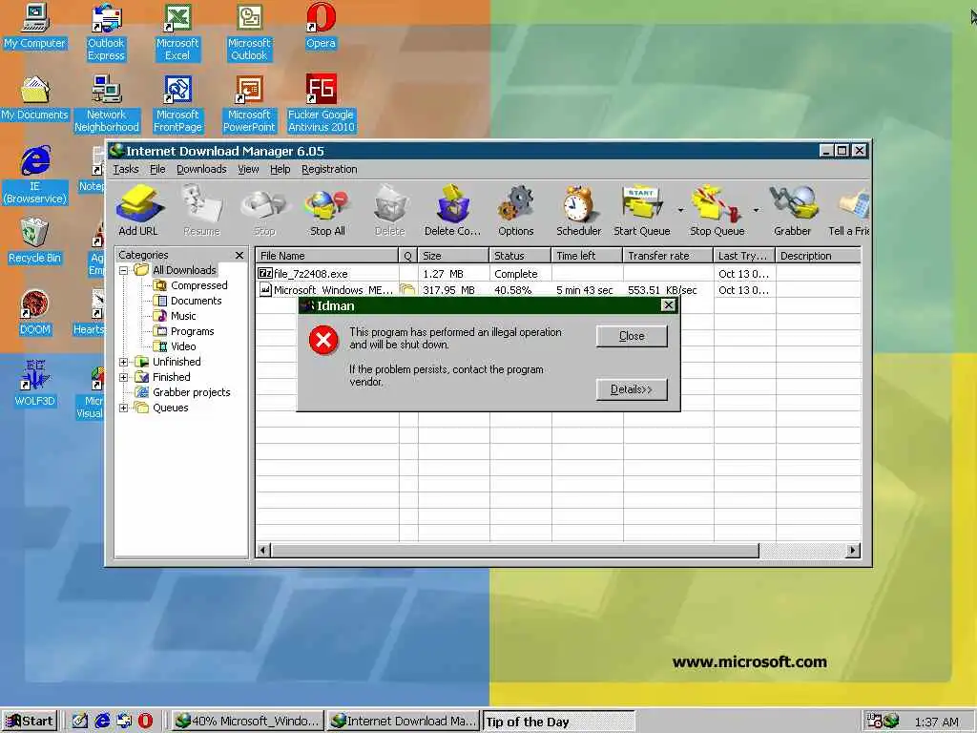Select the WOLF3D desktop icon
Image resolution: width=977 pixels, height=733 pixels.
point(35,384)
